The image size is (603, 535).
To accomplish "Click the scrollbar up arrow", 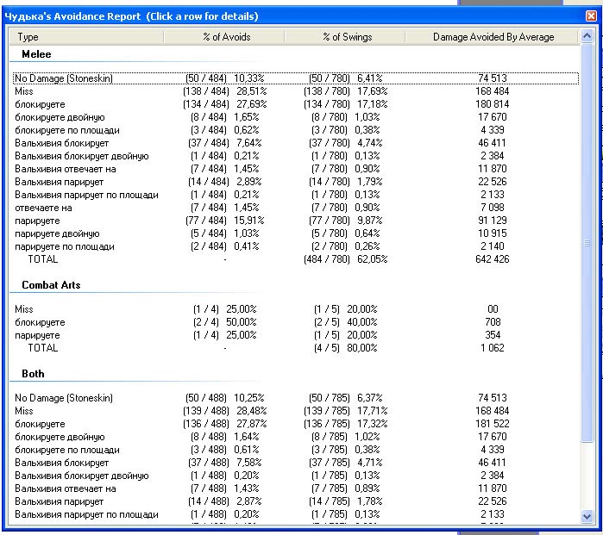I will tap(587, 36).
